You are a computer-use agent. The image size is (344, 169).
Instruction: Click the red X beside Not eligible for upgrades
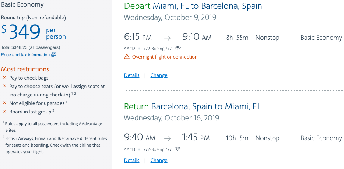(4, 103)
